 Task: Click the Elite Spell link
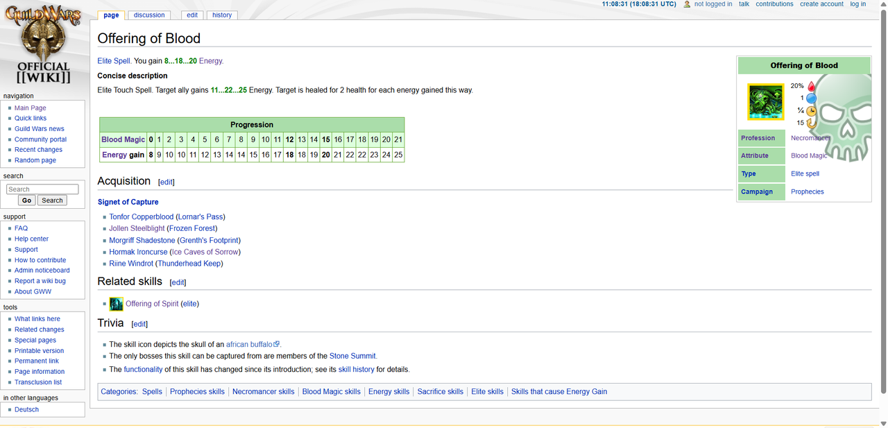click(114, 61)
